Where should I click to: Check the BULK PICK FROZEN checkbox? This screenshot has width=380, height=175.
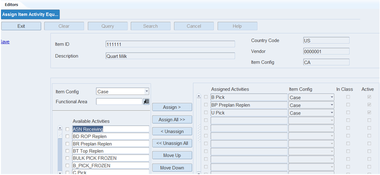[67, 158]
